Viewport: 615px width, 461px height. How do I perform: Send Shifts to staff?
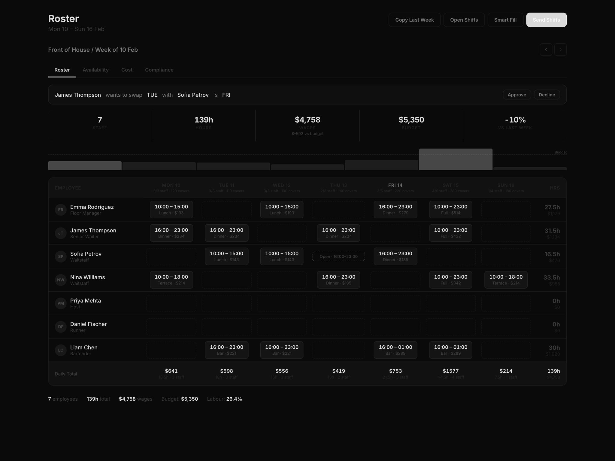(546, 20)
